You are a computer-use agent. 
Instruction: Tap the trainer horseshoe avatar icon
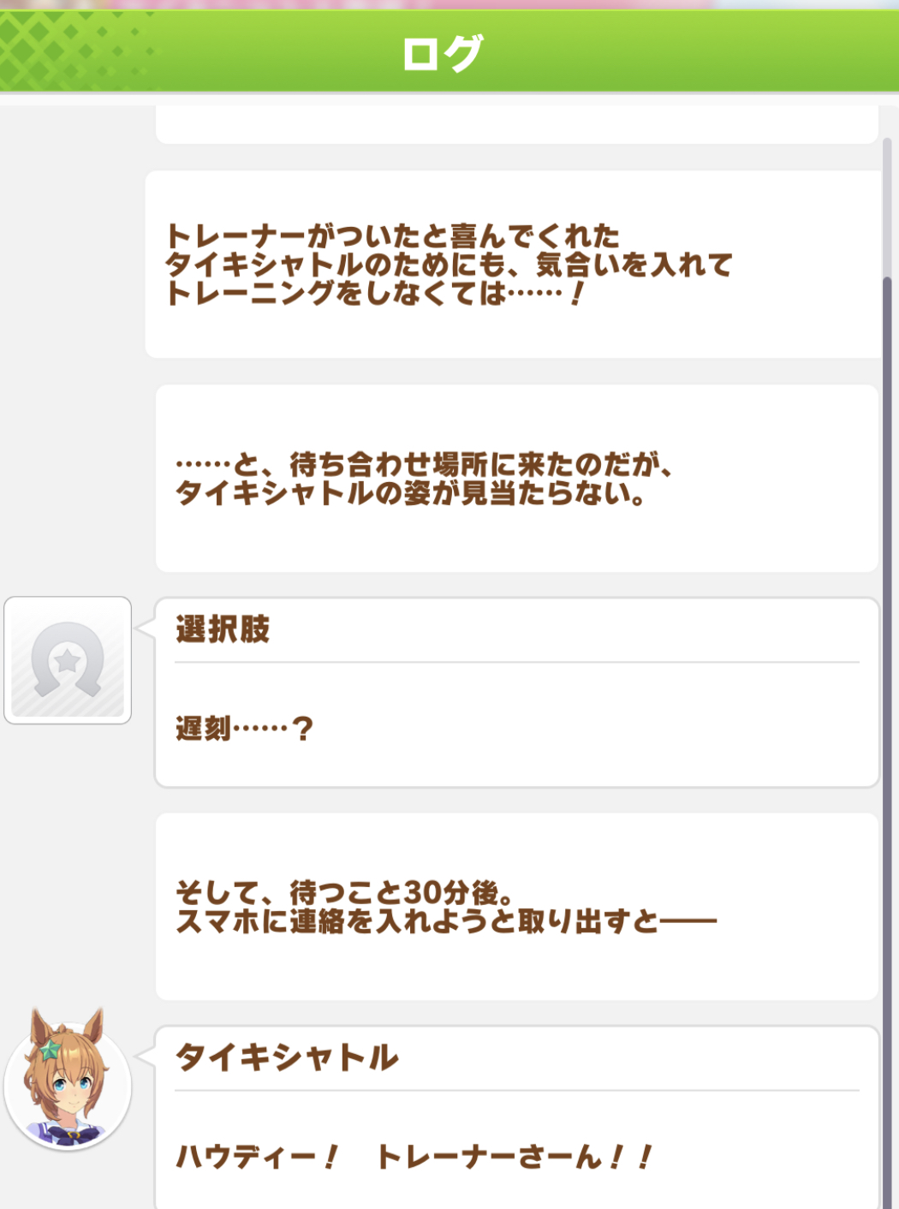coord(68,660)
